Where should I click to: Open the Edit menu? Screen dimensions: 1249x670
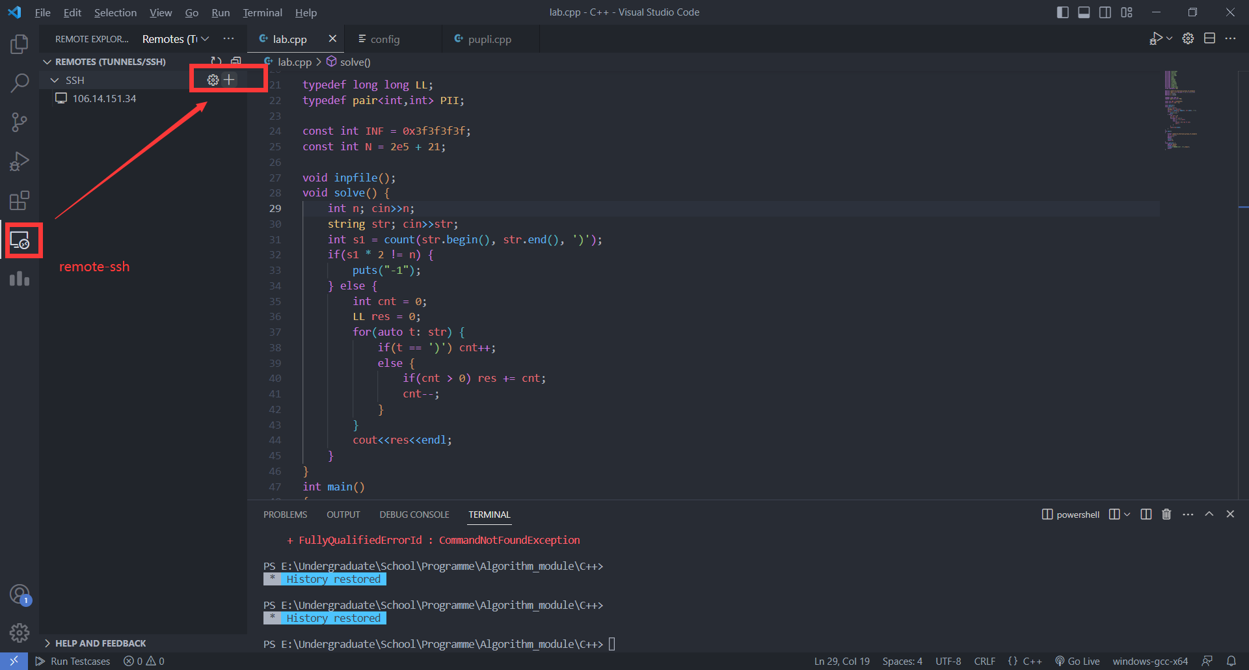[72, 12]
